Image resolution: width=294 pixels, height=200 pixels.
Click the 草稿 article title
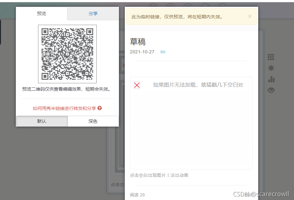tap(138, 42)
